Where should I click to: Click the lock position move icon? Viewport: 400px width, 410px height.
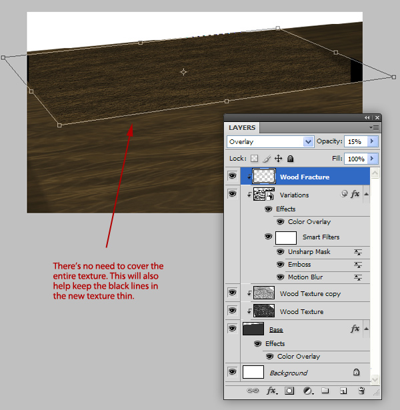pos(279,159)
